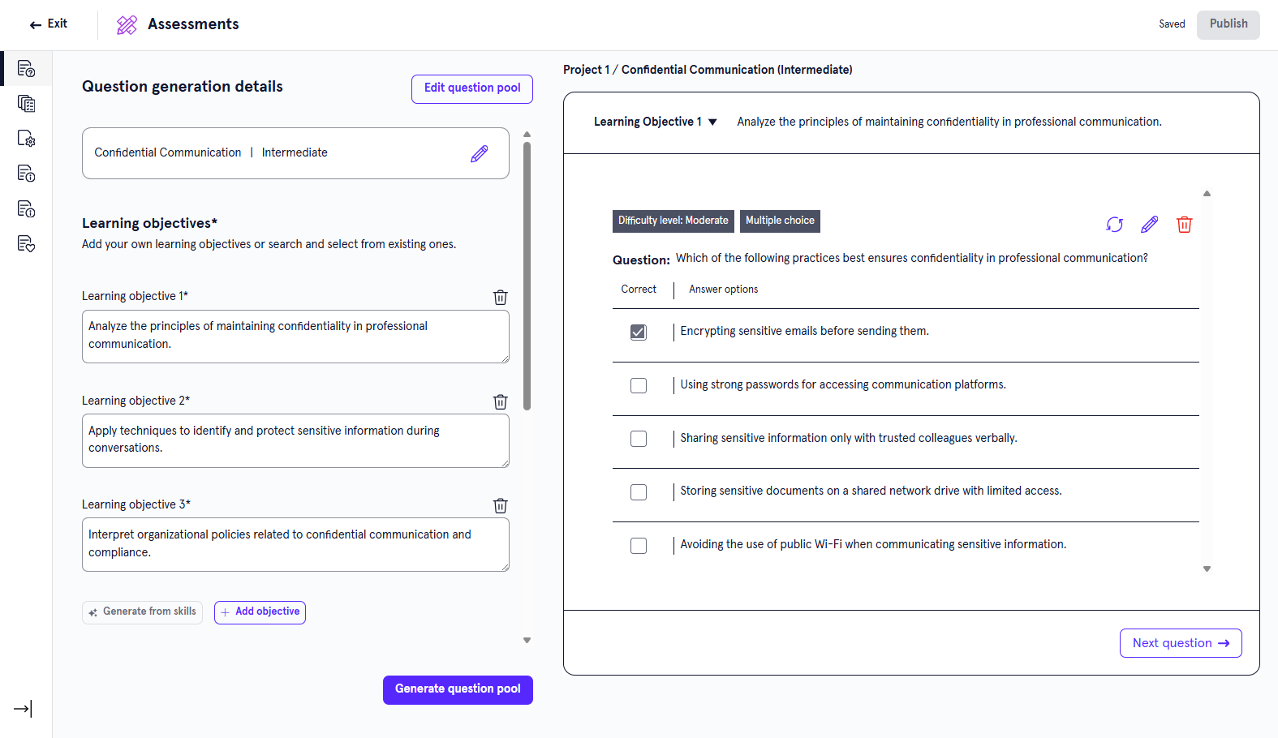Check the 'Avoiding public Wi-Fi' answer box
Viewport: 1278px width, 738px height.
coord(639,545)
